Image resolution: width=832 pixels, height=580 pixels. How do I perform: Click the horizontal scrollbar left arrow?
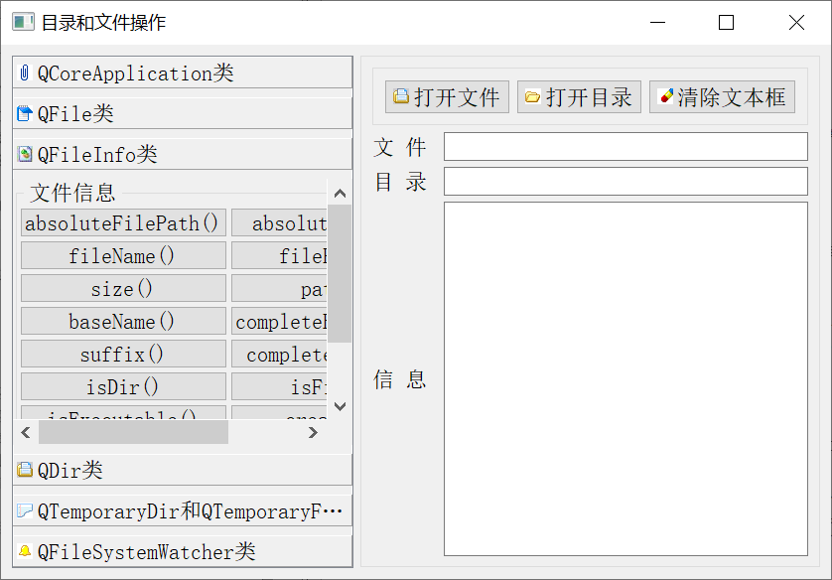click(26, 432)
